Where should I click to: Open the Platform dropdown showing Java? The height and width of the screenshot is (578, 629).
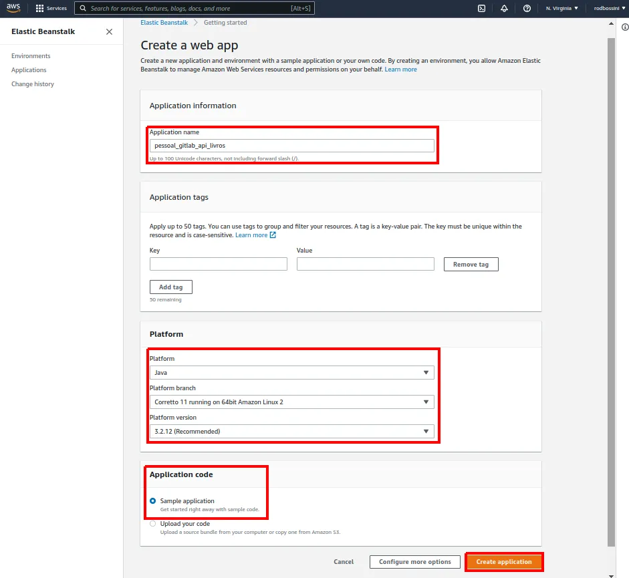tap(291, 373)
